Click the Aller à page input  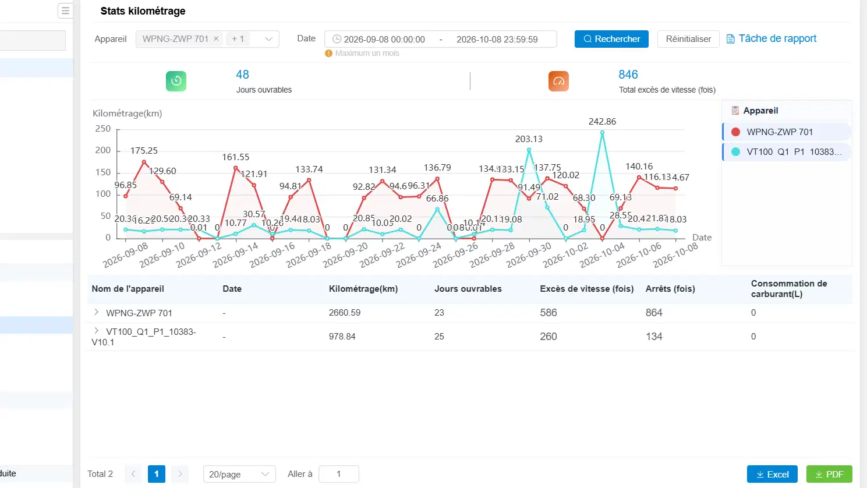(339, 474)
